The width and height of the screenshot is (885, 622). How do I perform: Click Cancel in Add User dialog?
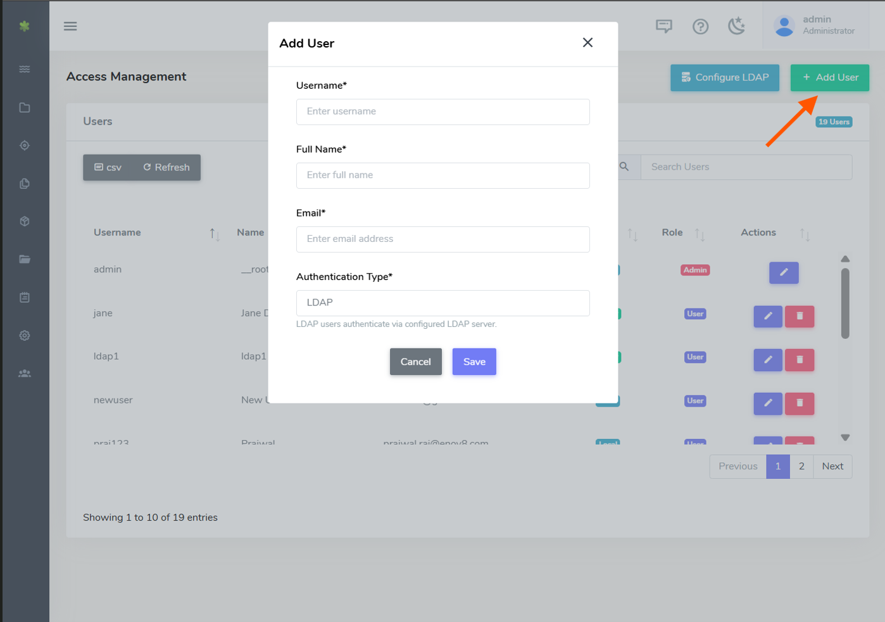(x=415, y=362)
